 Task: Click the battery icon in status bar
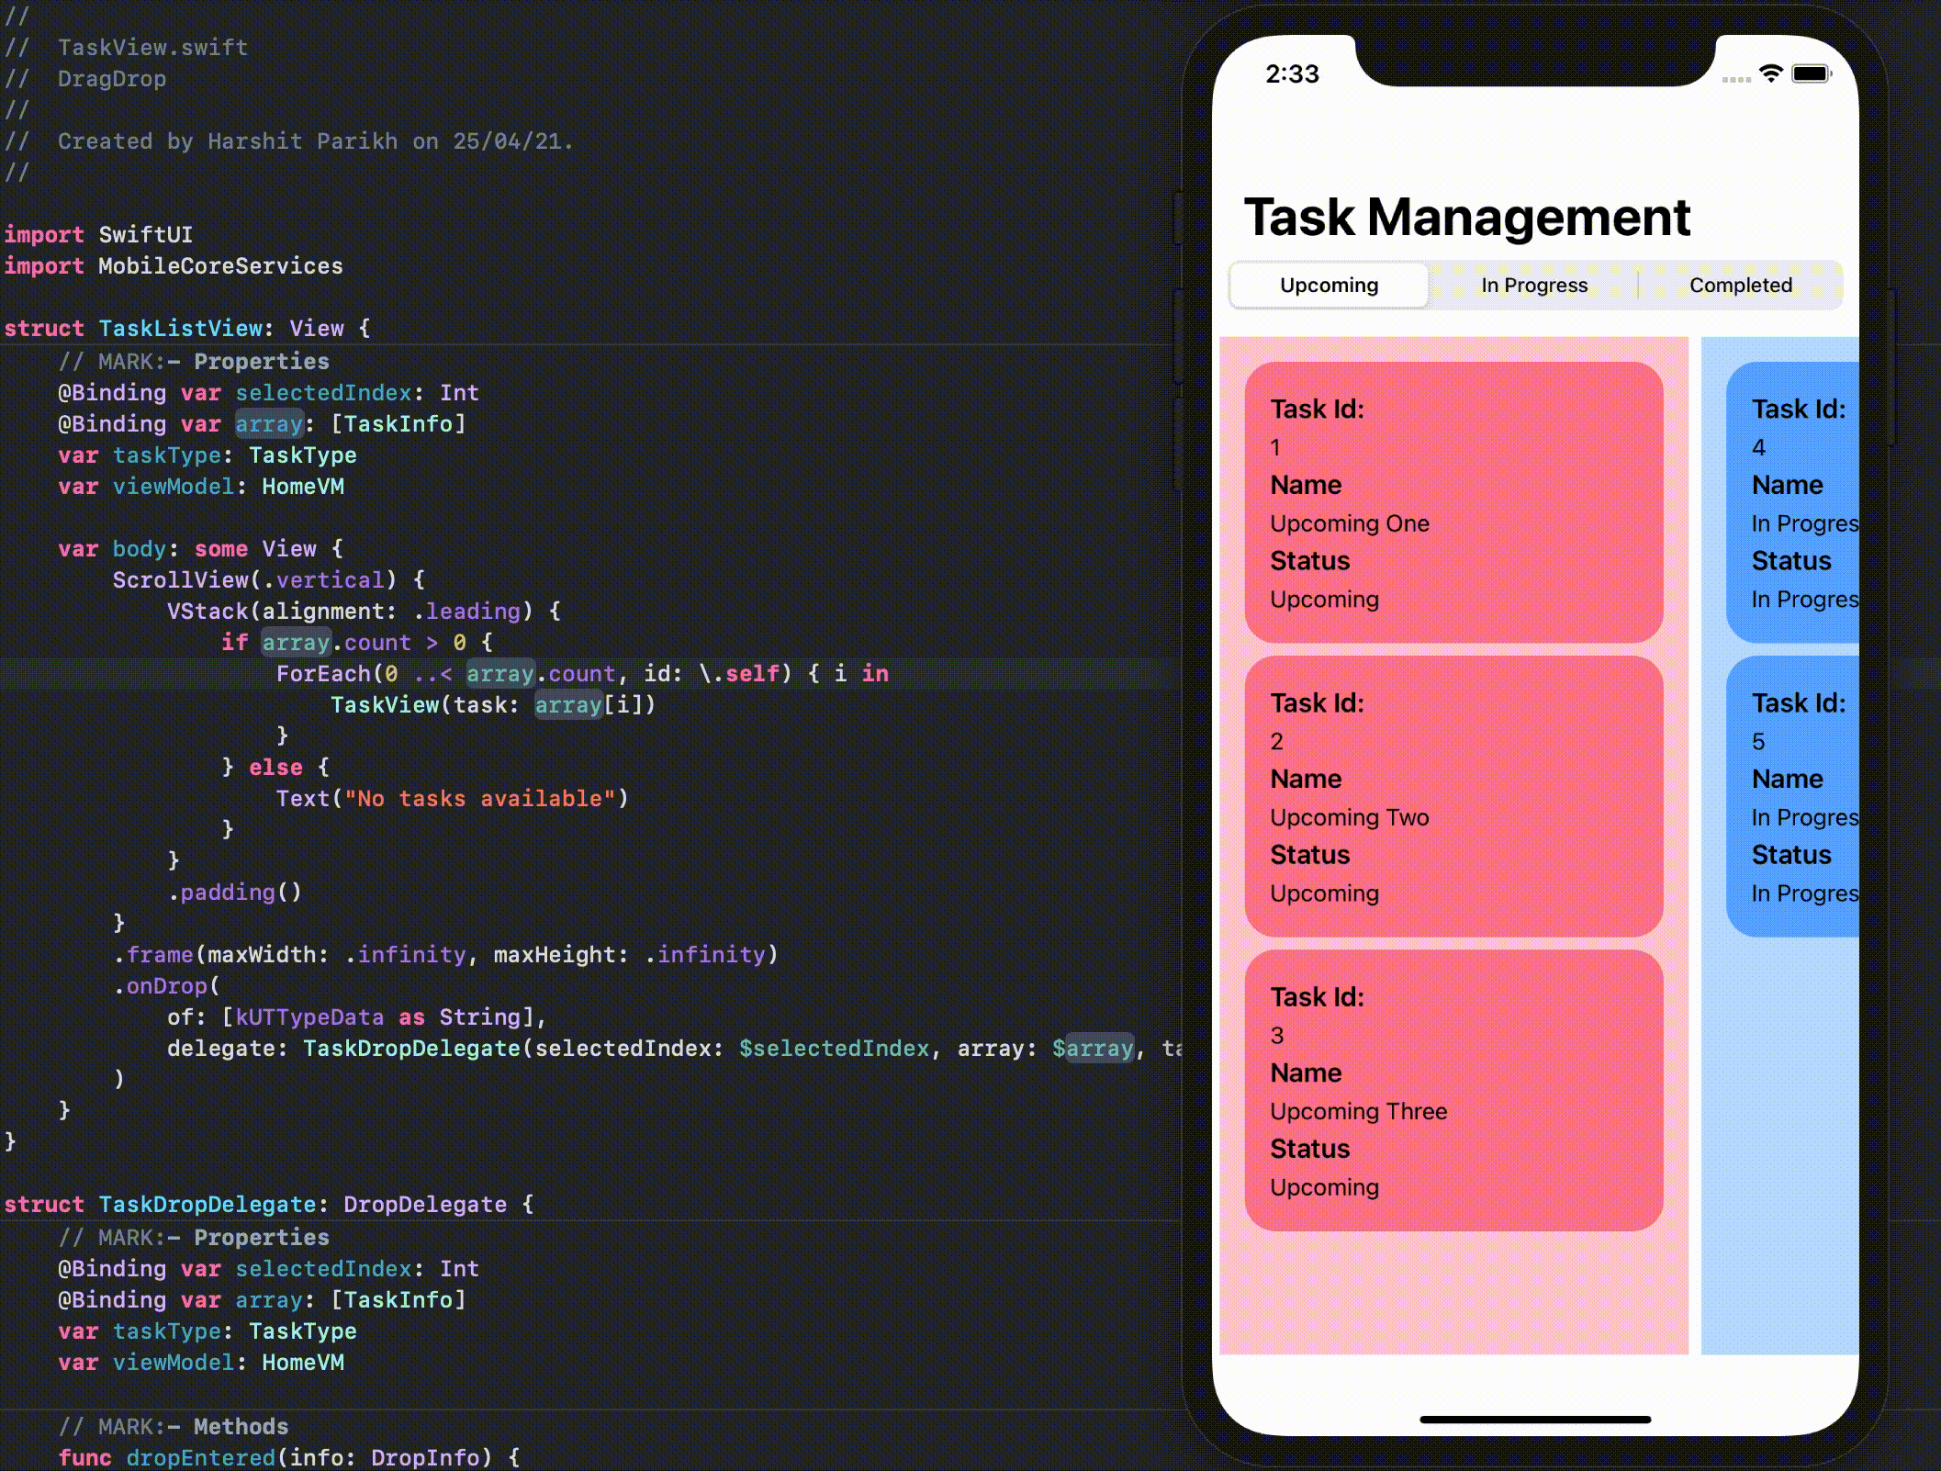tap(1811, 73)
